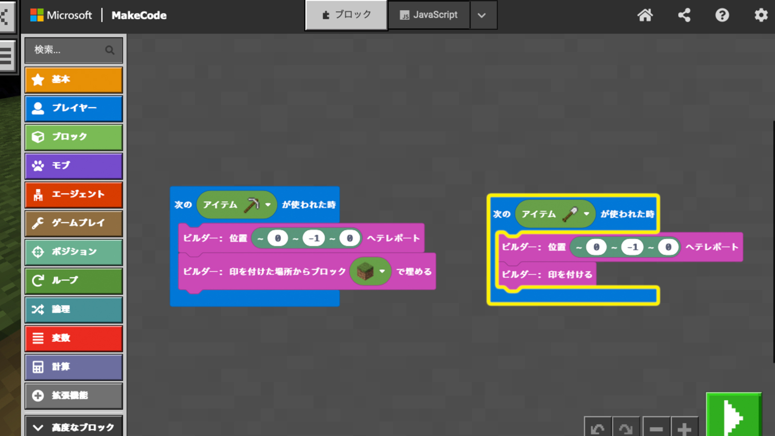775x436 pixels.
Task: Open the 基本 category
Action: click(74, 79)
